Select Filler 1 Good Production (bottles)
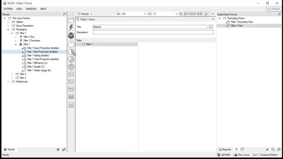This screenshot has height=159, width=283. coord(43,48)
